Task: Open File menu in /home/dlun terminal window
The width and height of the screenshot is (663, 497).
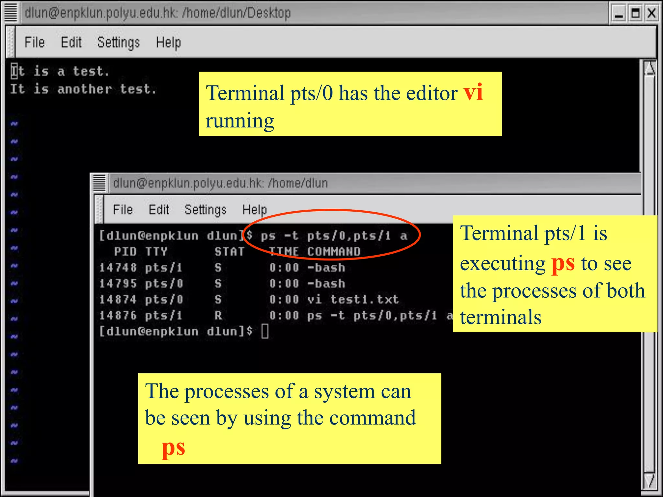Action: click(123, 210)
